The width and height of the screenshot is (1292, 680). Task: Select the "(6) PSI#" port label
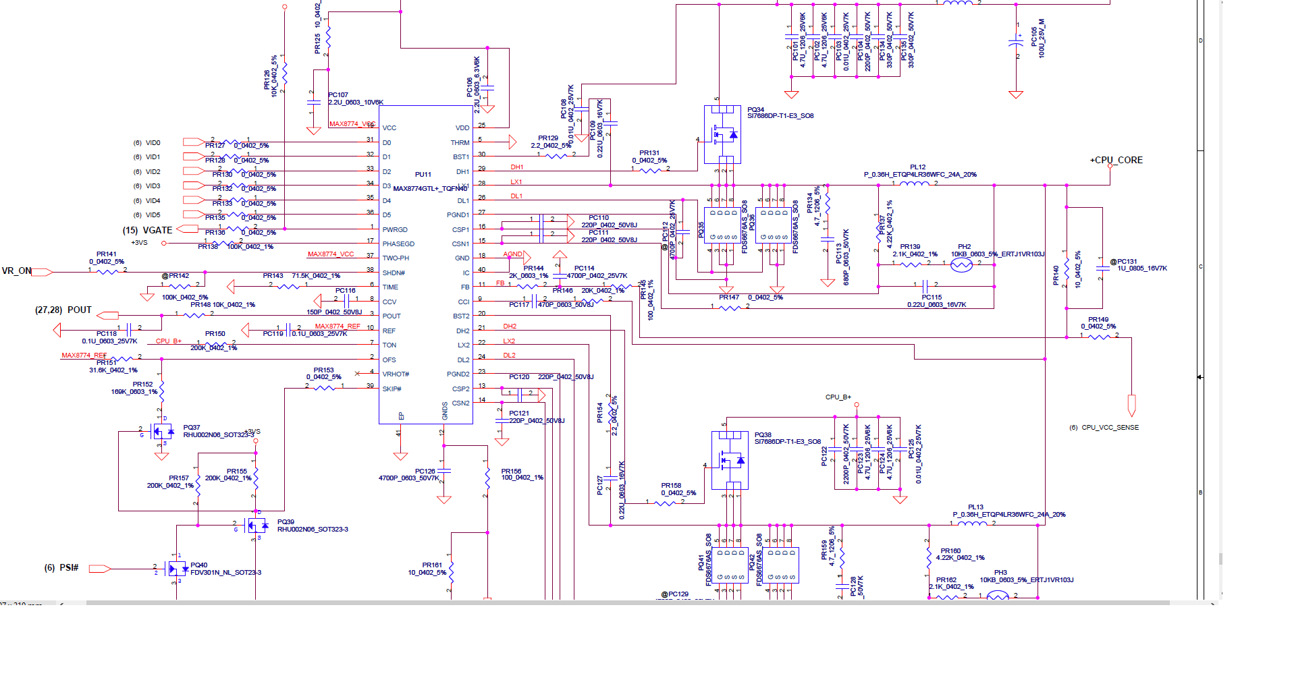pyautogui.click(x=61, y=568)
